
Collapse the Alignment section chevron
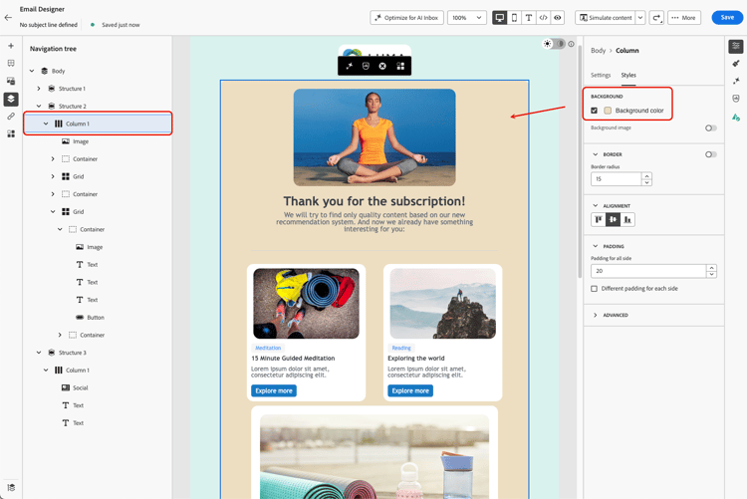pos(595,206)
